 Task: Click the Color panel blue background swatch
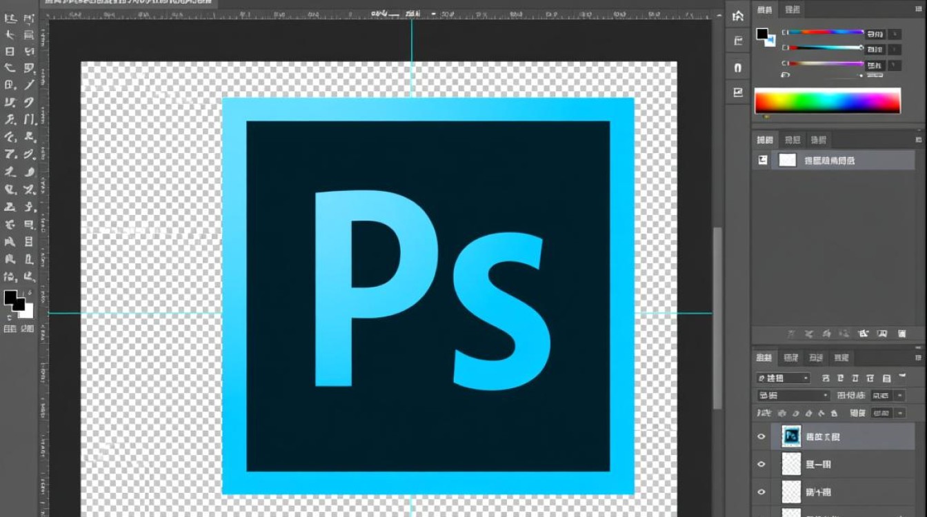770,41
